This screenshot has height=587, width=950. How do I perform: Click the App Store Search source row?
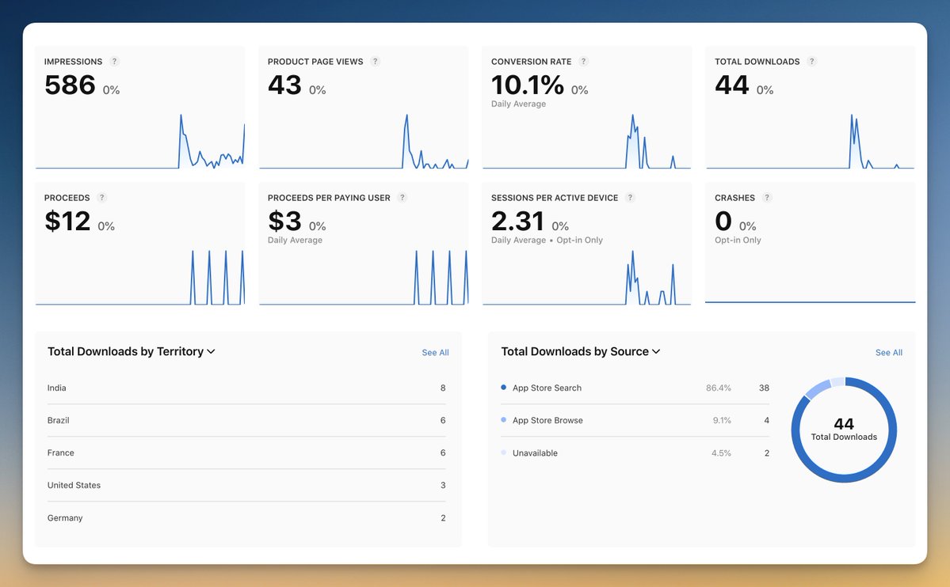[635, 388]
